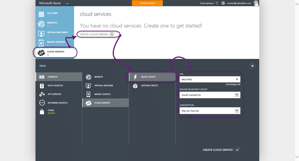Choose the Cloud Service icon in New panel

(x=89, y=103)
